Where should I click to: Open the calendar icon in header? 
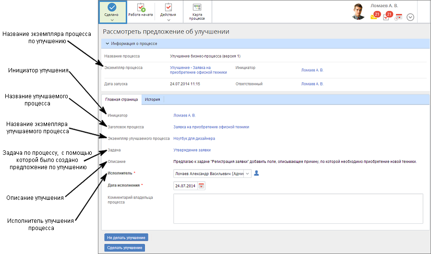[398, 17]
